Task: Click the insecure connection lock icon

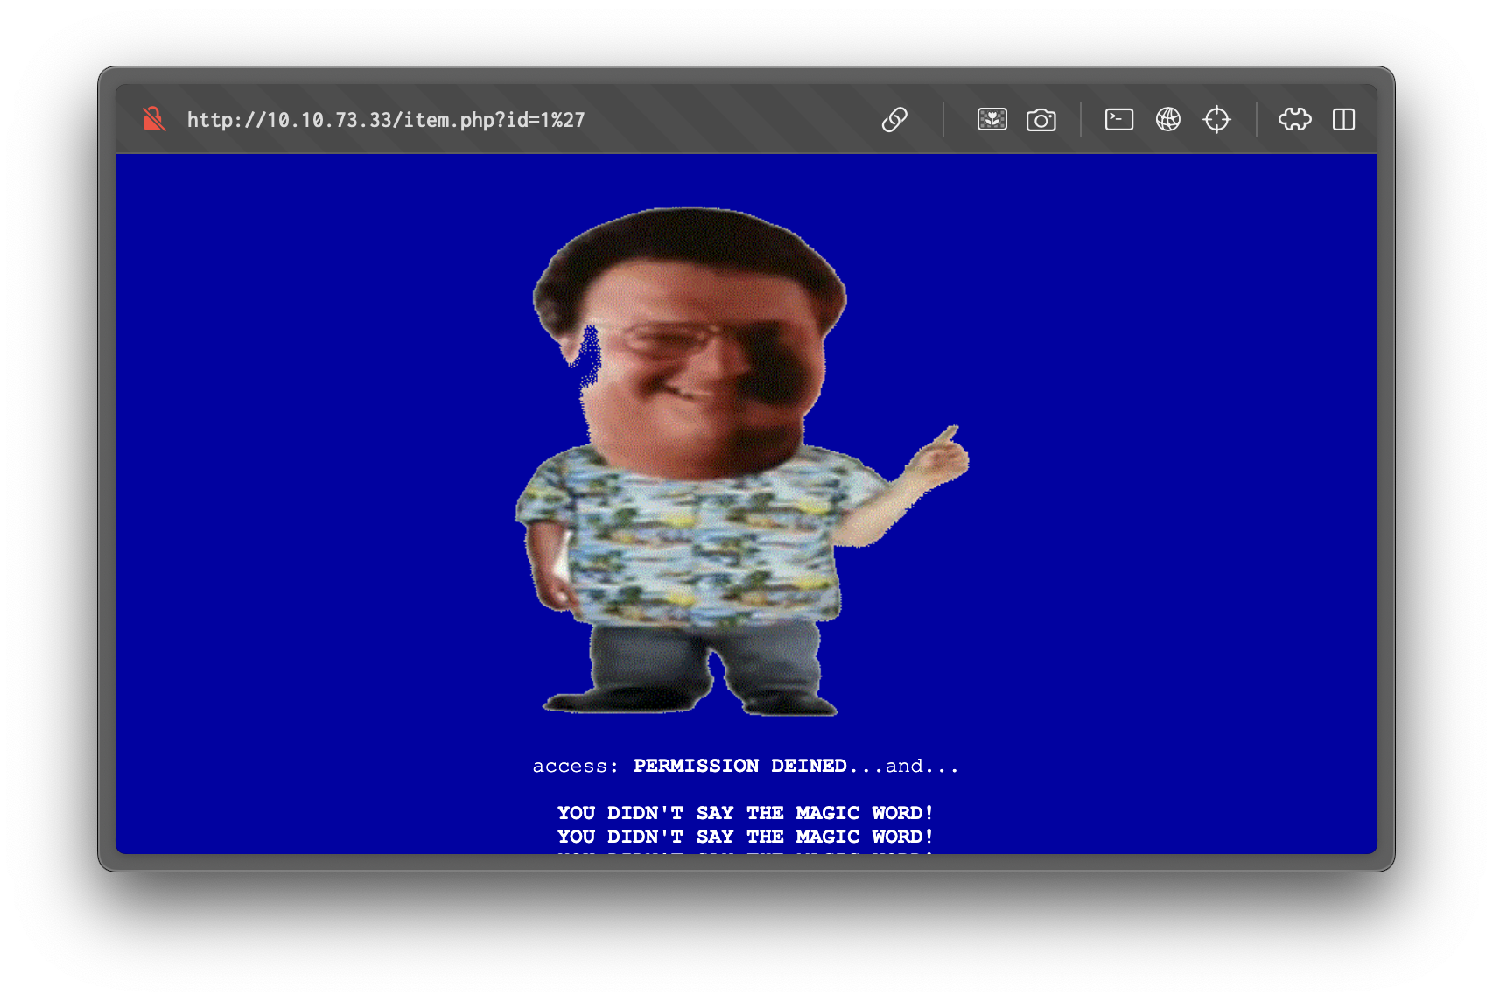Action: tap(154, 119)
